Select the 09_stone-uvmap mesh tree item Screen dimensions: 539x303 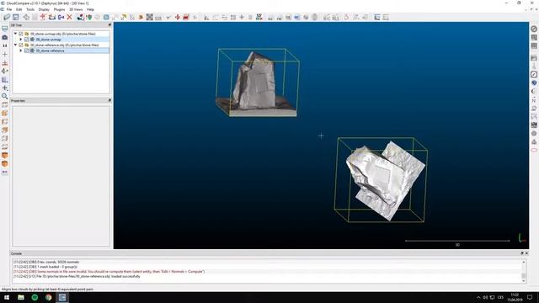coord(49,40)
